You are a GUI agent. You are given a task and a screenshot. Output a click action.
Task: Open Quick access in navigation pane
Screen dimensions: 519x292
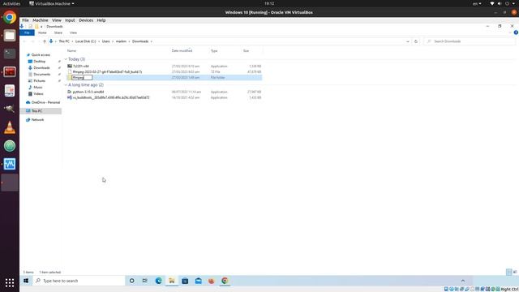[x=41, y=55]
